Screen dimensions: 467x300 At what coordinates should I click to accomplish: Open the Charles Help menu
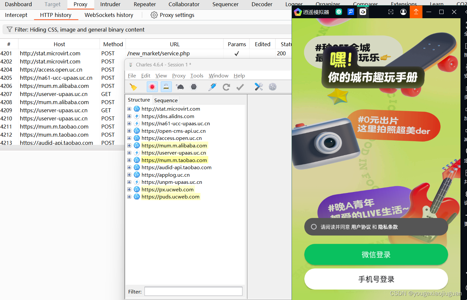point(239,75)
